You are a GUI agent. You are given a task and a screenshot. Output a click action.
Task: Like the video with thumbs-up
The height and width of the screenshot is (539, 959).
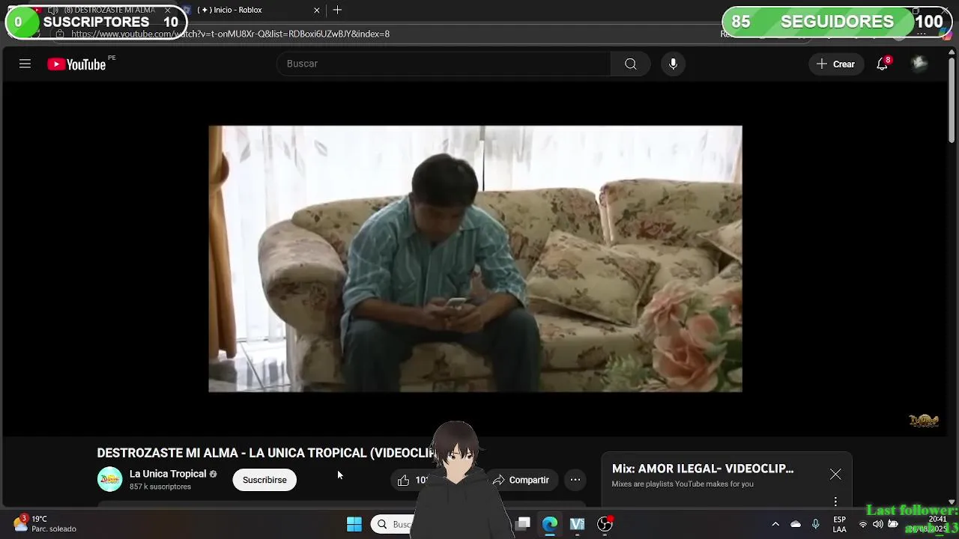click(x=404, y=480)
